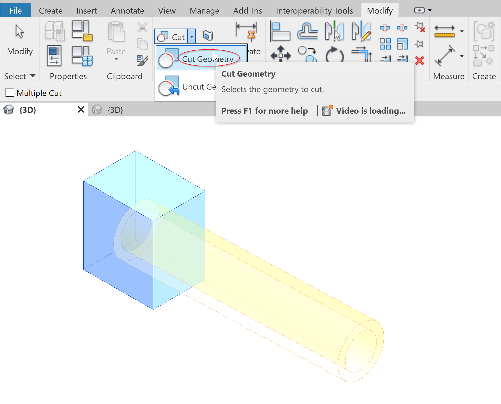The image size is (501, 404).
Task: Click the Delete red X icon
Action: (420, 60)
